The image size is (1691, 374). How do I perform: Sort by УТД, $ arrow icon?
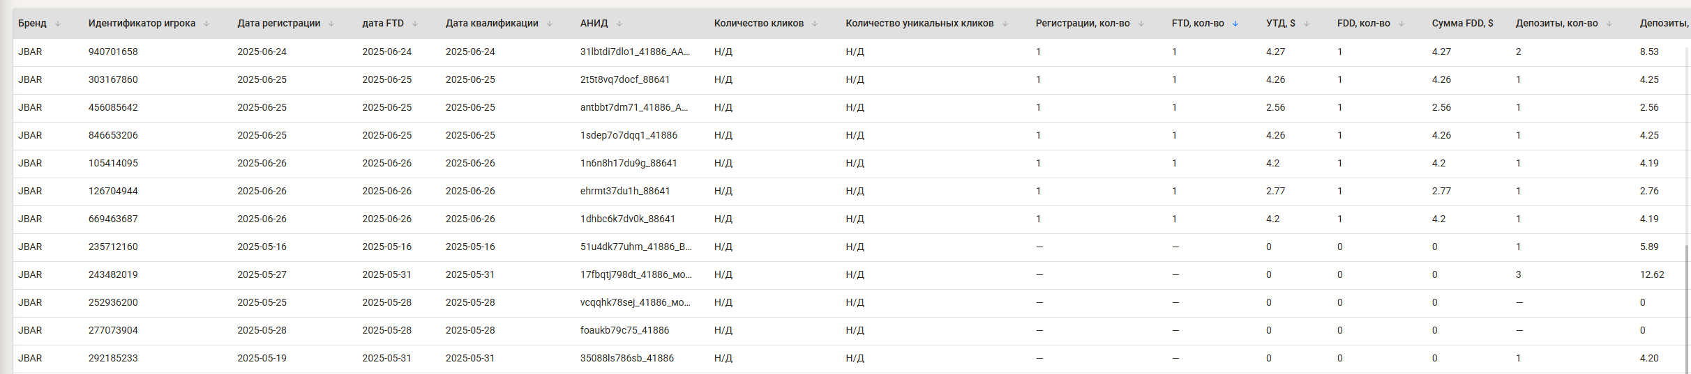[x=1307, y=24]
